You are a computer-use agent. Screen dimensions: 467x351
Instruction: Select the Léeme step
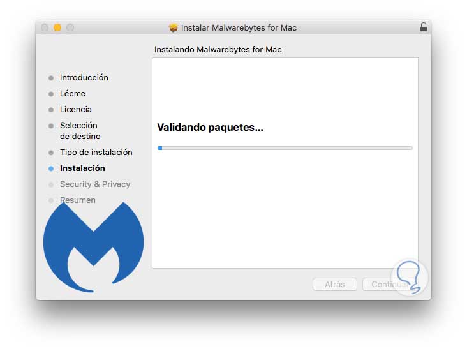coord(73,94)
